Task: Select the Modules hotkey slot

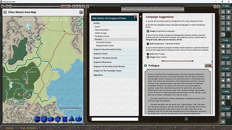Action: (10, 128)
